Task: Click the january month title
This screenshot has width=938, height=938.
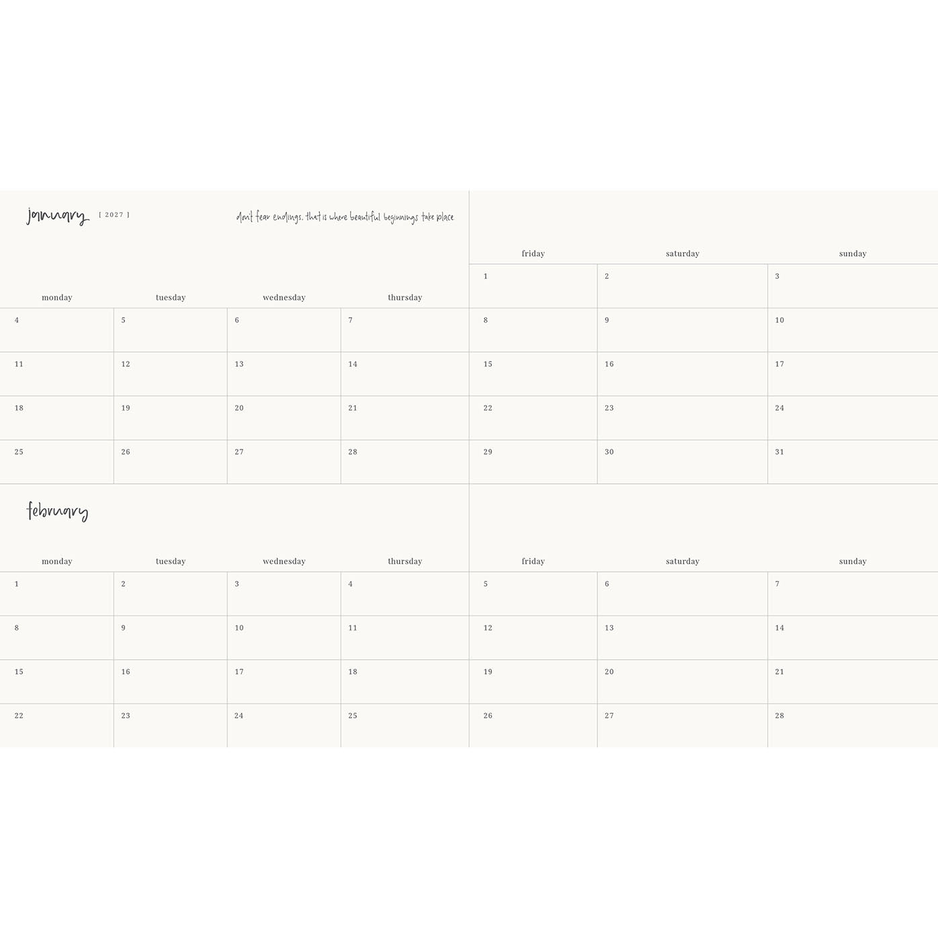Action: (x=57, y=216)
